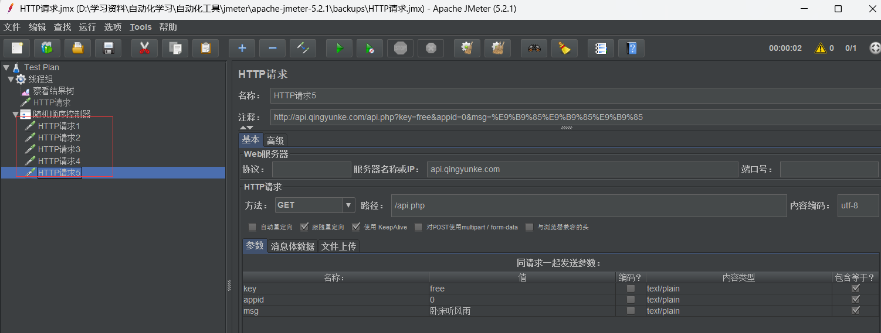The image size is (881, 333).
Task: Click the 内容类型 column header
Action: click(x=738, y=277)
